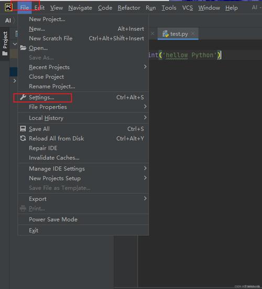The width and height of the screenshot is (262, 289).
Task: Open the Edit menu
Action: [x=39, y=8]
